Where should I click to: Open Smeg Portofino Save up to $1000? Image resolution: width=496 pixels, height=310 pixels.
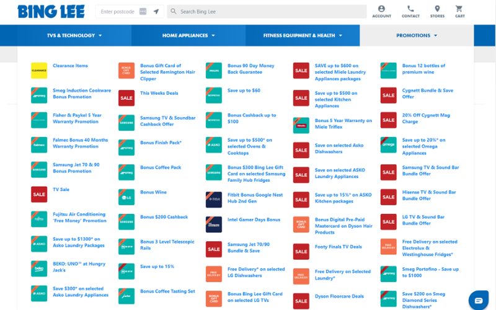click(430, 272)
